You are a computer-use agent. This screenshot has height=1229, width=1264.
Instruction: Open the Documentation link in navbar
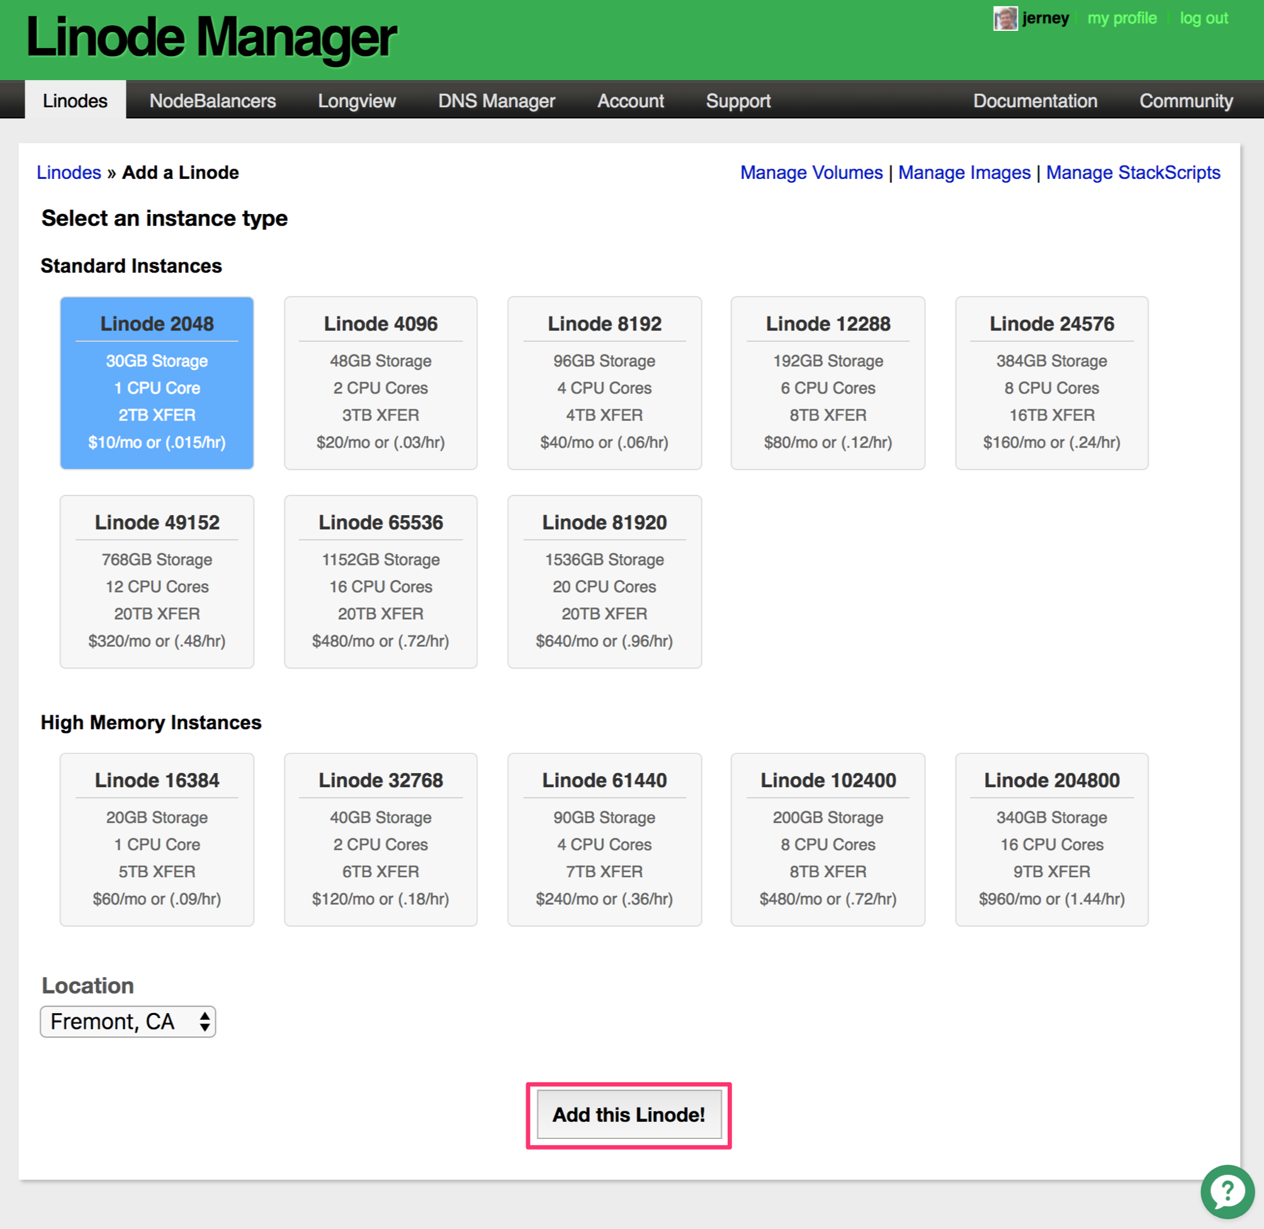1035,101
